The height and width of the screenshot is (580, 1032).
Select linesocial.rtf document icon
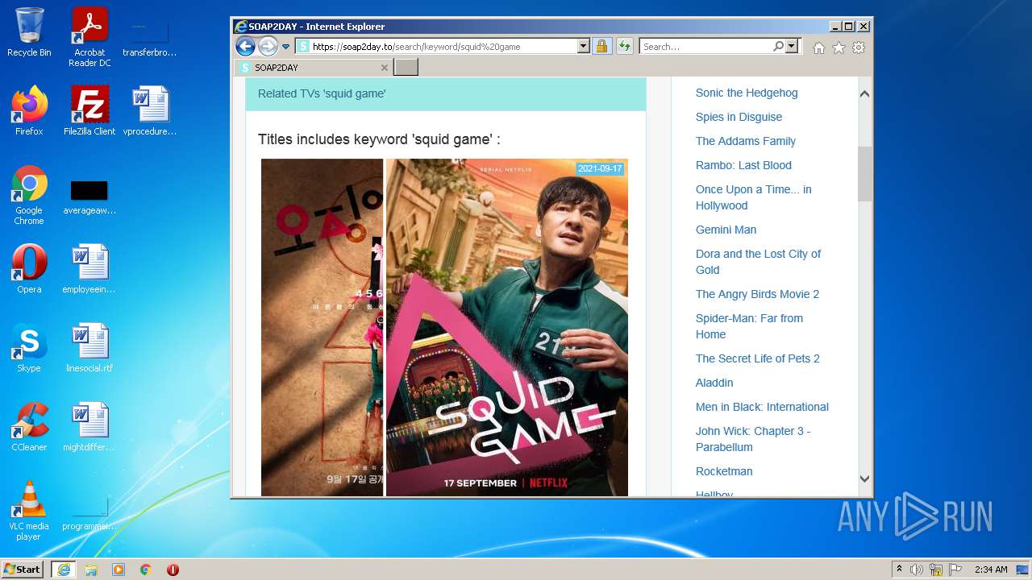89,348
